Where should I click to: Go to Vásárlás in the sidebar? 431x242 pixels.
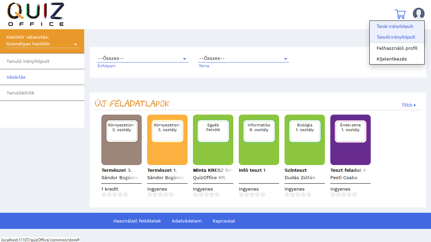coord(16,77)
